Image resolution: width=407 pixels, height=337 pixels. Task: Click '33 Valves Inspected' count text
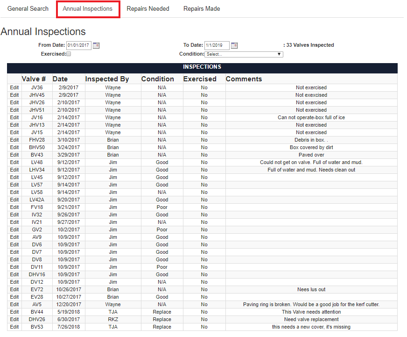coord(310,45)
